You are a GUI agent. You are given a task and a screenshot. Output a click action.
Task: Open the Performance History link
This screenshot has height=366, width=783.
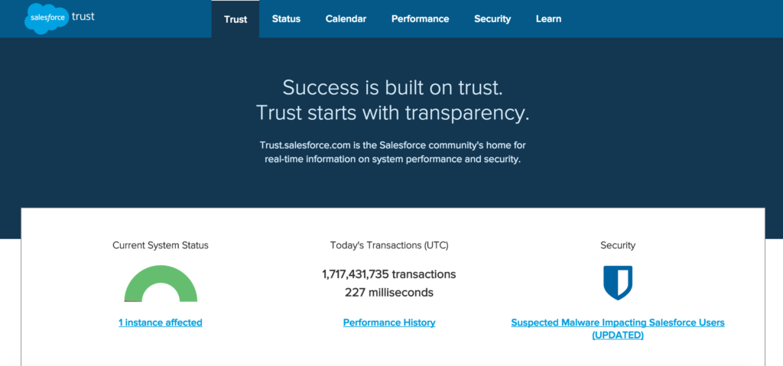[389, 322]
